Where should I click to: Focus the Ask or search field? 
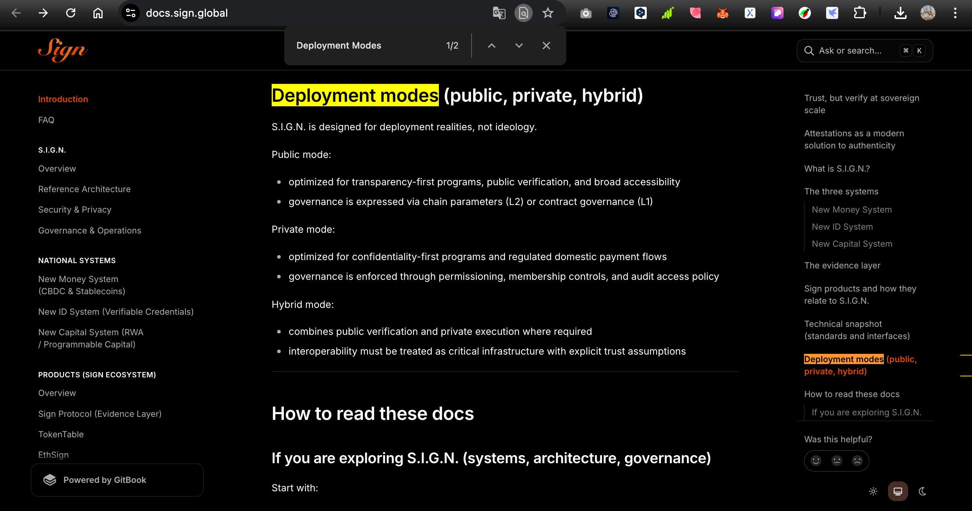coord(850,50)
